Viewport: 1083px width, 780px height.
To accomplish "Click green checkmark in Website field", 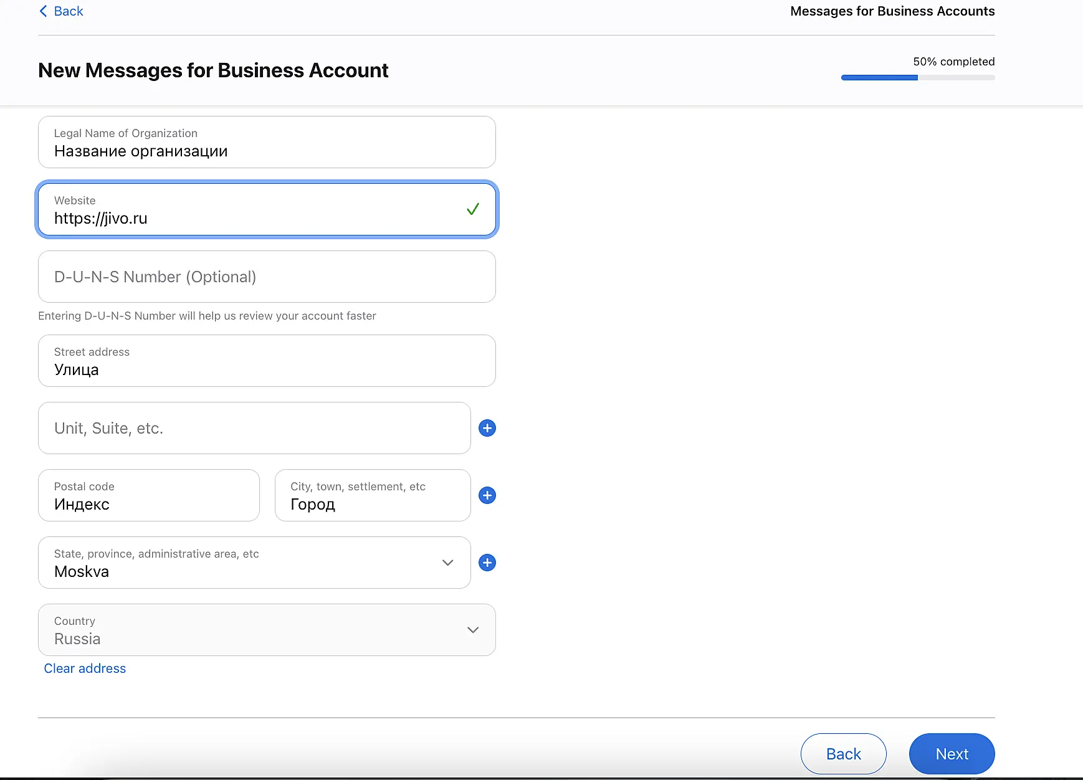I will click(473, 209).
